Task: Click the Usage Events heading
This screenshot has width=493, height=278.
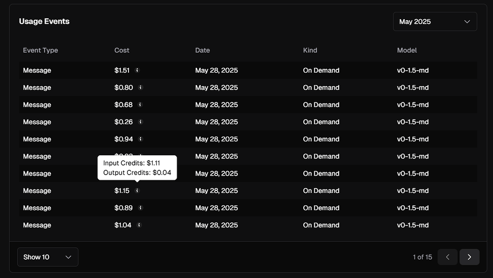Action: [x=44, y=21]
